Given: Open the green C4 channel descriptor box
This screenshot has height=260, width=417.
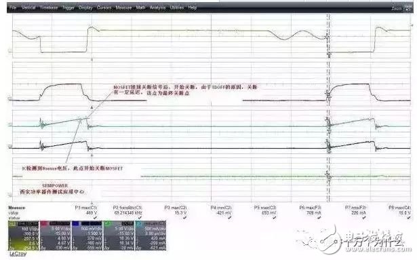Looking at the screenshot, I should click(x=119, y=236).
